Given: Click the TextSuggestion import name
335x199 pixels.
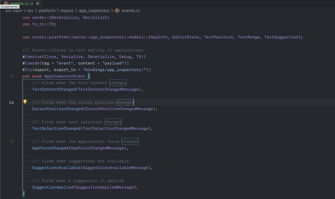Looking at the screenshot, I should pos(281,37).
